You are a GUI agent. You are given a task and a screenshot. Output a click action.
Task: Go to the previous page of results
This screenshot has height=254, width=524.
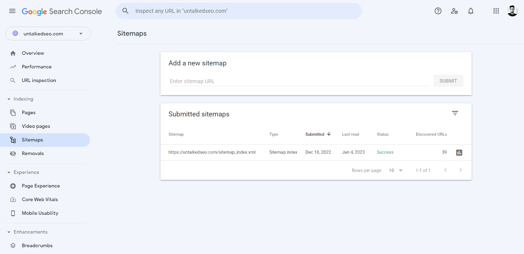[445, 170]
